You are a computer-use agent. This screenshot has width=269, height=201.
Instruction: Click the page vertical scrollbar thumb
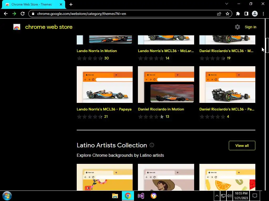click(x=267, y=45)
